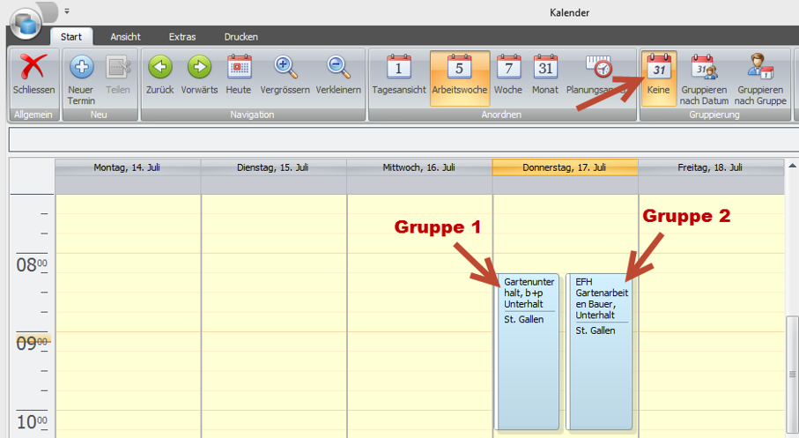The image size is (799, 438).
Task: Click the Schliessen red X icon
Action: click(33, 69)
